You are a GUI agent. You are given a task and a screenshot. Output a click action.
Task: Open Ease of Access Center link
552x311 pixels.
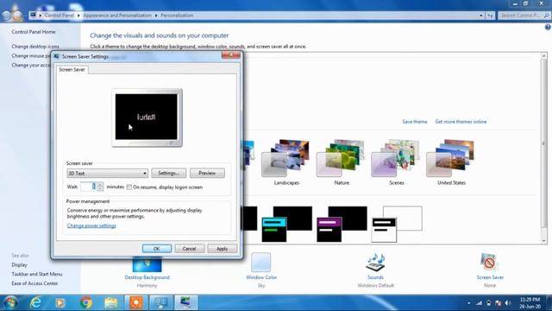click(x=34, y=283)
